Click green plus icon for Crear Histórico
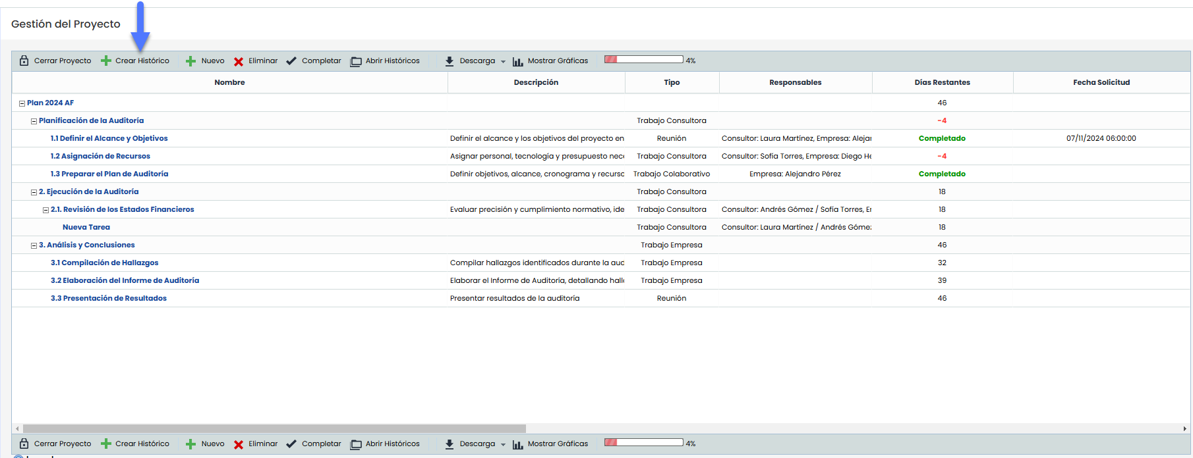 point(105,61)
